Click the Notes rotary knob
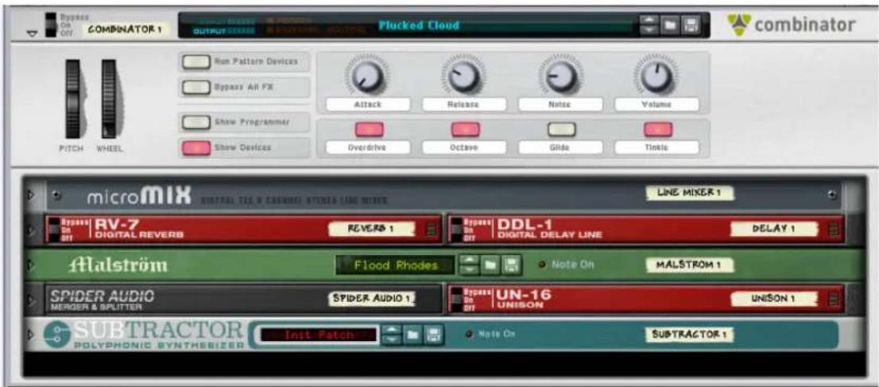The width and height of the screenshot is (879, 387). tap(560, 76)
